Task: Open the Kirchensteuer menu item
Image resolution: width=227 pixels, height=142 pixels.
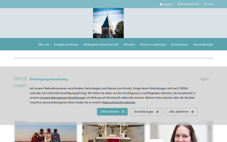Action: [179, 44]
